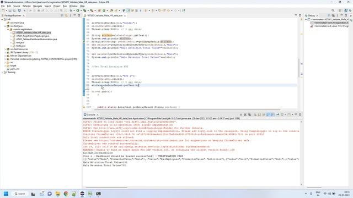The width and height of the screenshot is (353, 198).
Task: Open the terminal app in the taskbar
Action: (x=98, y=194)
